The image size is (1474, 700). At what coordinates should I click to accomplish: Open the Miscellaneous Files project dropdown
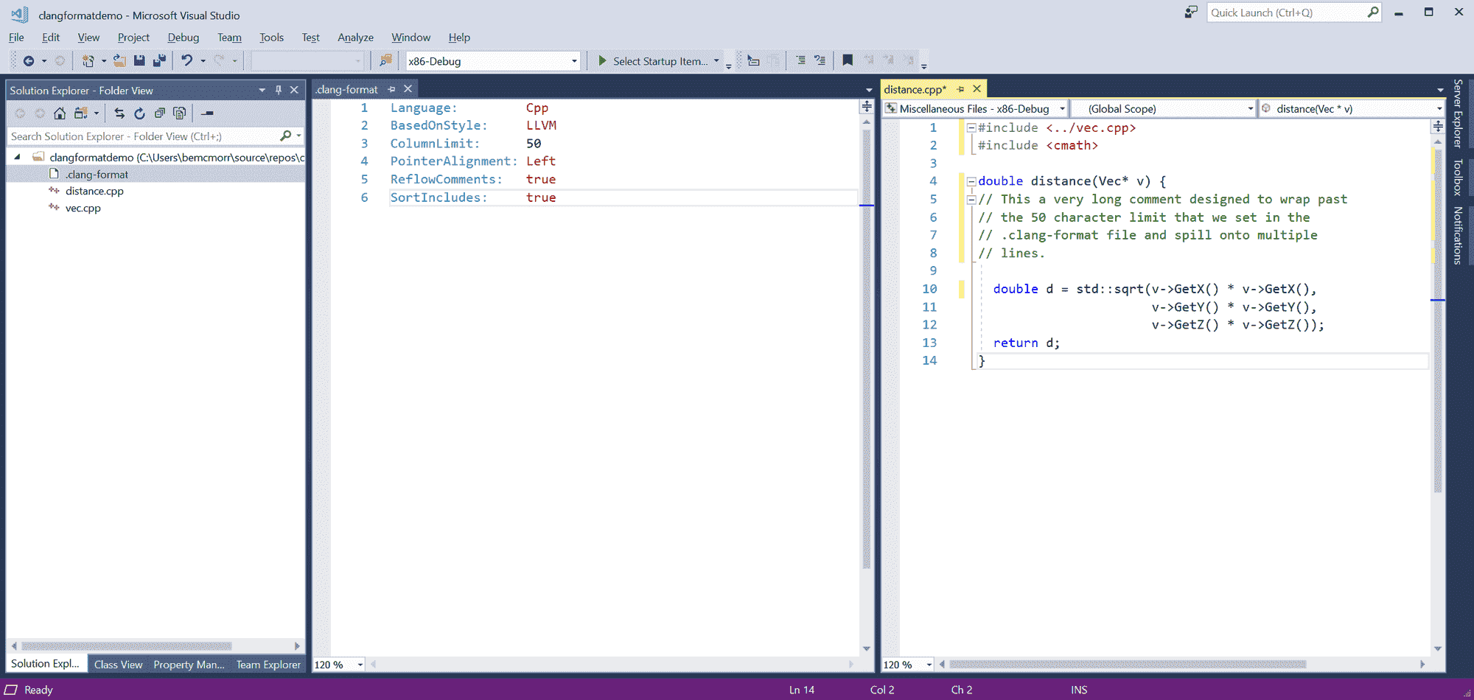(1062, 108)
